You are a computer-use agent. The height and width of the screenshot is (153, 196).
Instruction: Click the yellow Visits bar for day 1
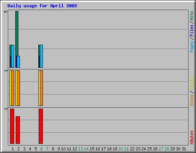click(x=10, y=88)
